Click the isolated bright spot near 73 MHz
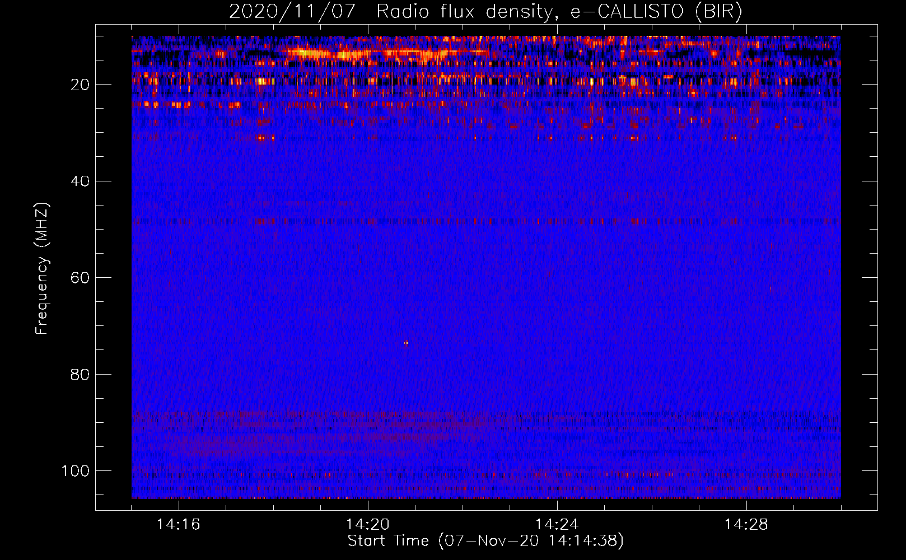This screenshot has width=906, height=560. coord(406,343)
